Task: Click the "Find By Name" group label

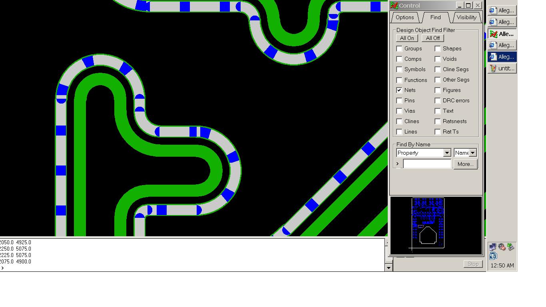Action: click(x=413, y=144)
